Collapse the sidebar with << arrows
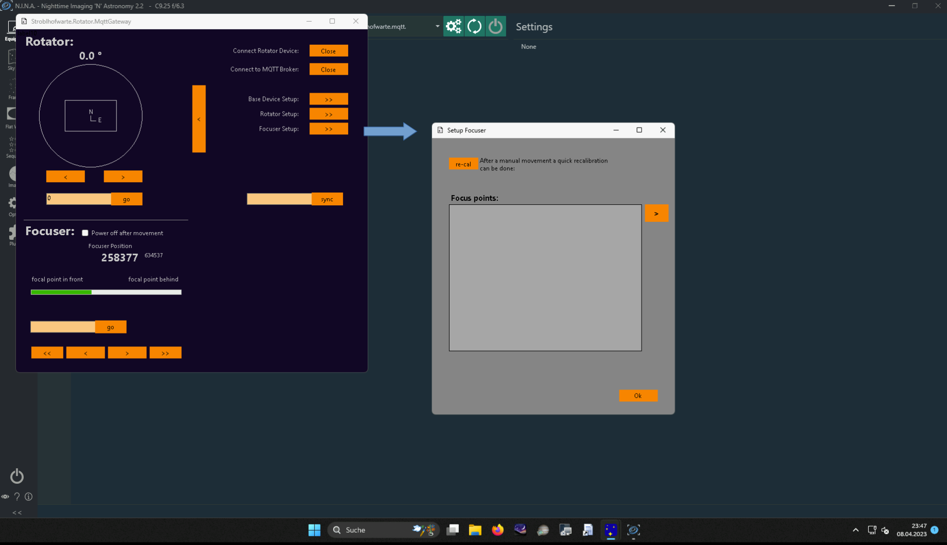Screen dimensions: 947x545 click(x=17, y=513)
